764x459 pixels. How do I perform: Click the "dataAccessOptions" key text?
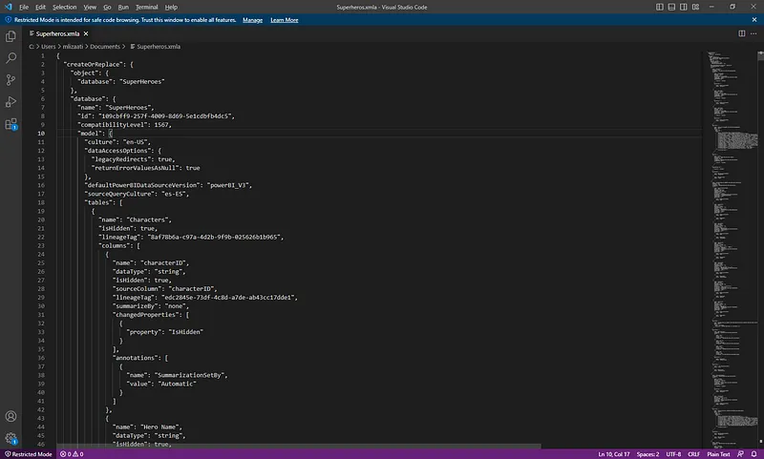(117, 151)
